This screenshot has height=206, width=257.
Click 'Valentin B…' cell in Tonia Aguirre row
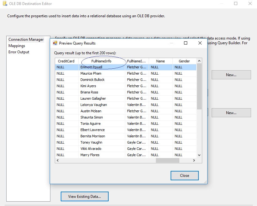point(137,124)
